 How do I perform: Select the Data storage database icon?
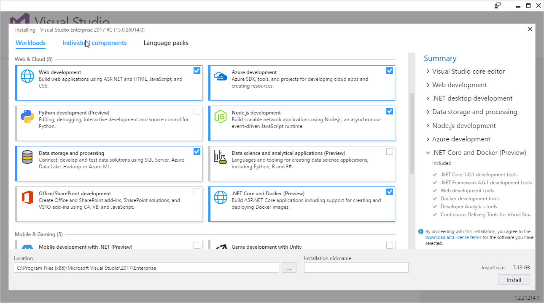[27, 157]
